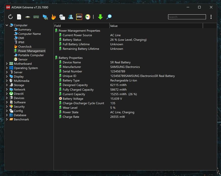221x176 pixels.
Task: Expand the Network node
Action: tap(7, 89)
